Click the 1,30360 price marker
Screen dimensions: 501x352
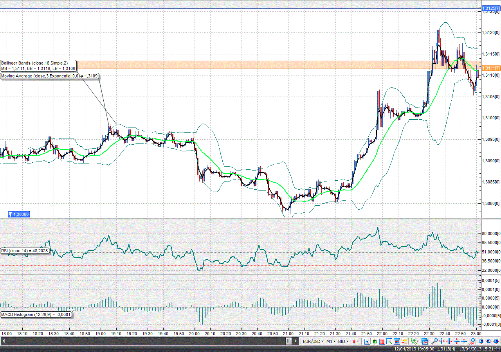(x=19, y=214)
